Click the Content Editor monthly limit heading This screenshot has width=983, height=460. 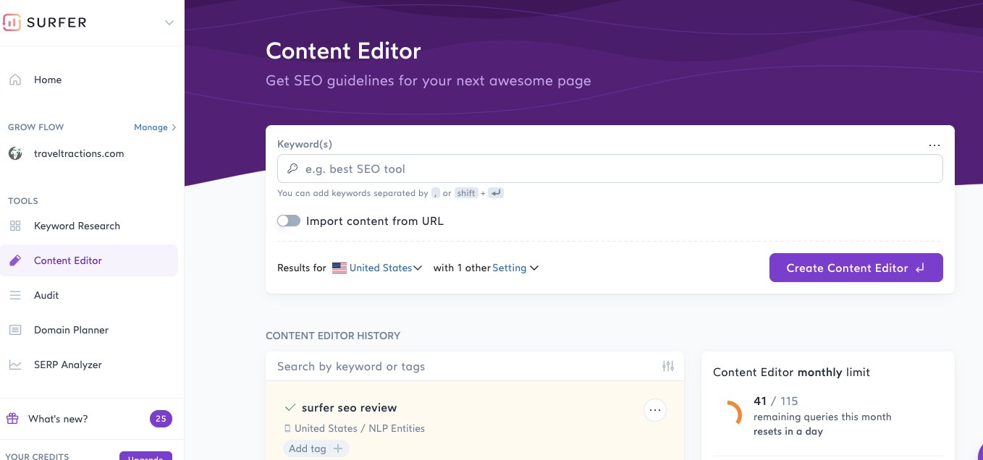tap(791, 372)
